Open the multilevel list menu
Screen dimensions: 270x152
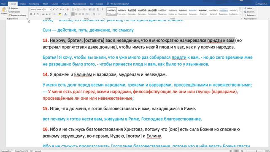tap(84, 9)
